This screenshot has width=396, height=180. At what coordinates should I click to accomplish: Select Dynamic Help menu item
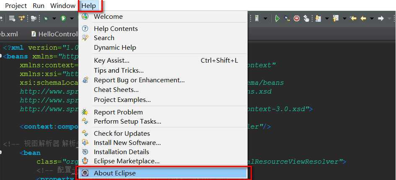pos(163,48)
